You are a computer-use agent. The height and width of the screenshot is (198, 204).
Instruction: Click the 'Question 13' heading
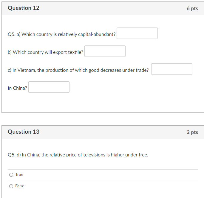click(24, 132)
